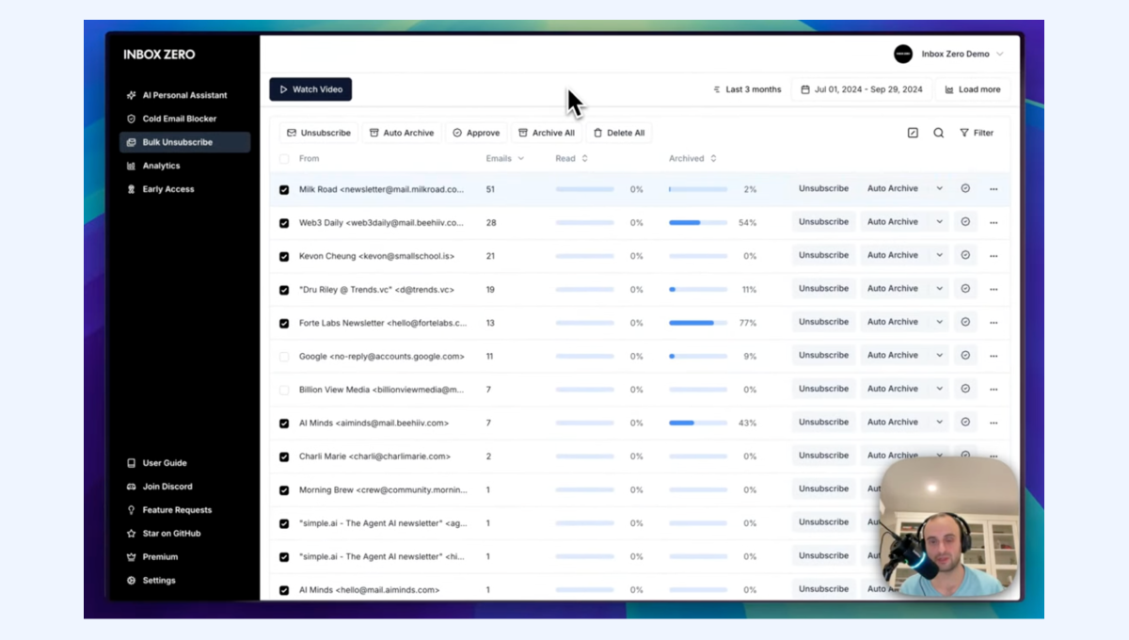Click the Web3 Daily archived progress bar
Viewport: 1129px width, 640px height.
click(697, 223)
